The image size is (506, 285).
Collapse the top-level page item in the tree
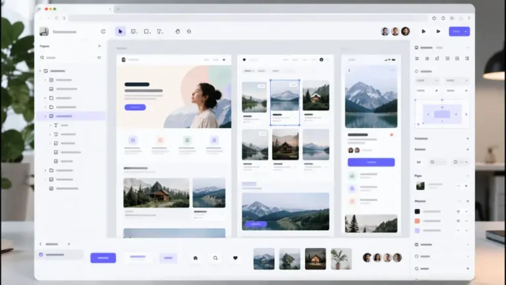pyautogui.click(x=40, y=71)
